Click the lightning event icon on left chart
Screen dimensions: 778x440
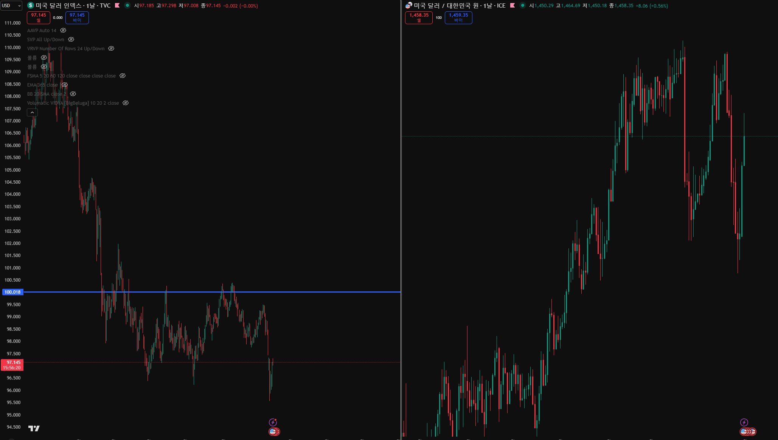273,422
